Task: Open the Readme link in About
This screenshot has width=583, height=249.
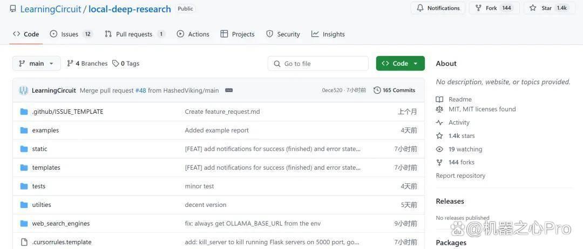Action: [460, 99]
